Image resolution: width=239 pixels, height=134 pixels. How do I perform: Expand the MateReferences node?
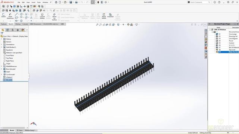point(1,66)
